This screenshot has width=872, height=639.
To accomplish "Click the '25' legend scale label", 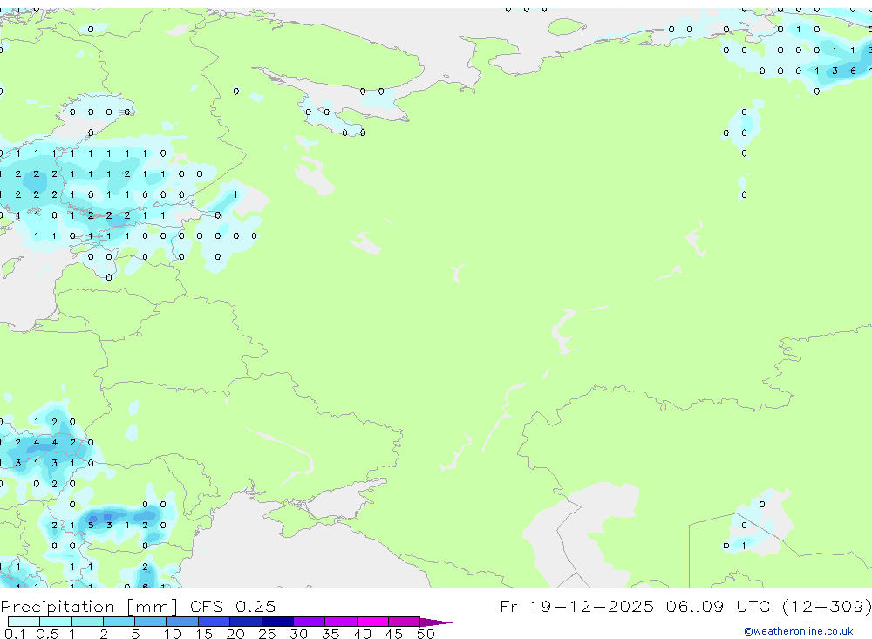I will pos(267,634).
